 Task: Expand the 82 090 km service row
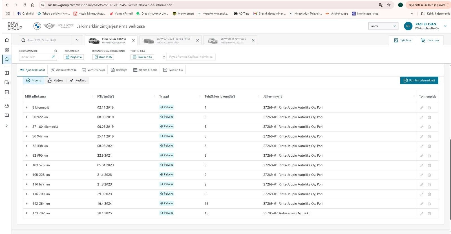coord(27,156)
